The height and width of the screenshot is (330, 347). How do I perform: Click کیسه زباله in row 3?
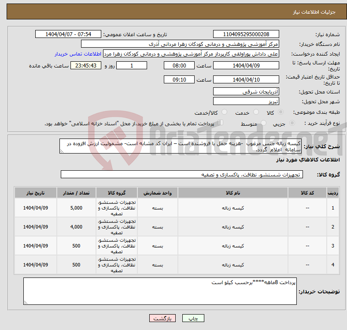pos(233,246)
